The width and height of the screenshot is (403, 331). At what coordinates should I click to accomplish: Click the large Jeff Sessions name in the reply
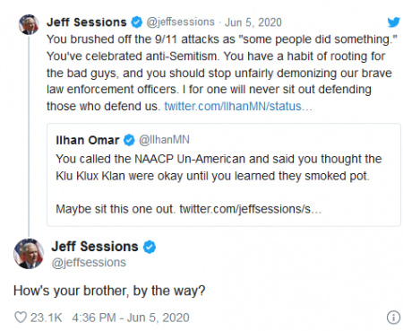95,247
